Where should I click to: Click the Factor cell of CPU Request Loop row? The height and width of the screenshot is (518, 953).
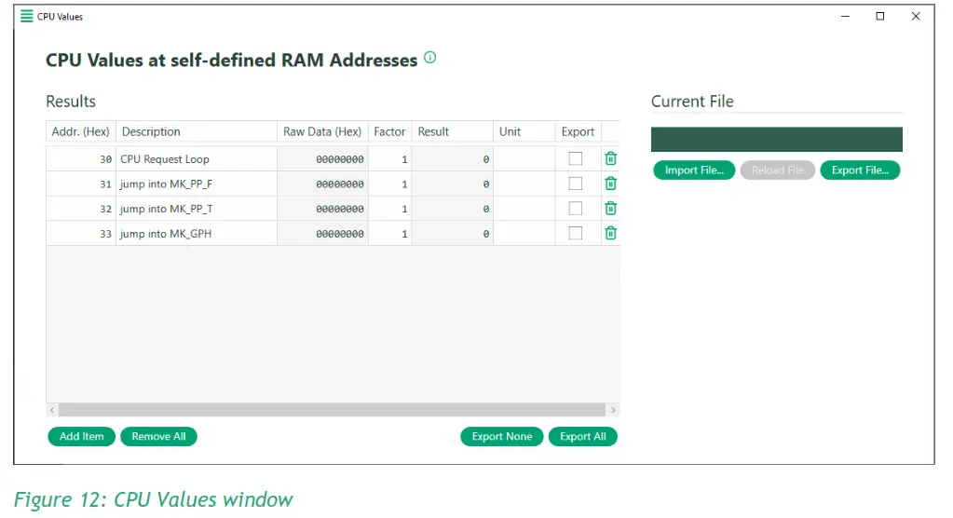tap(389, 158)
